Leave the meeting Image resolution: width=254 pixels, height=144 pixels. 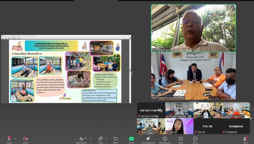pyautogui.click(x=245, y=140)
